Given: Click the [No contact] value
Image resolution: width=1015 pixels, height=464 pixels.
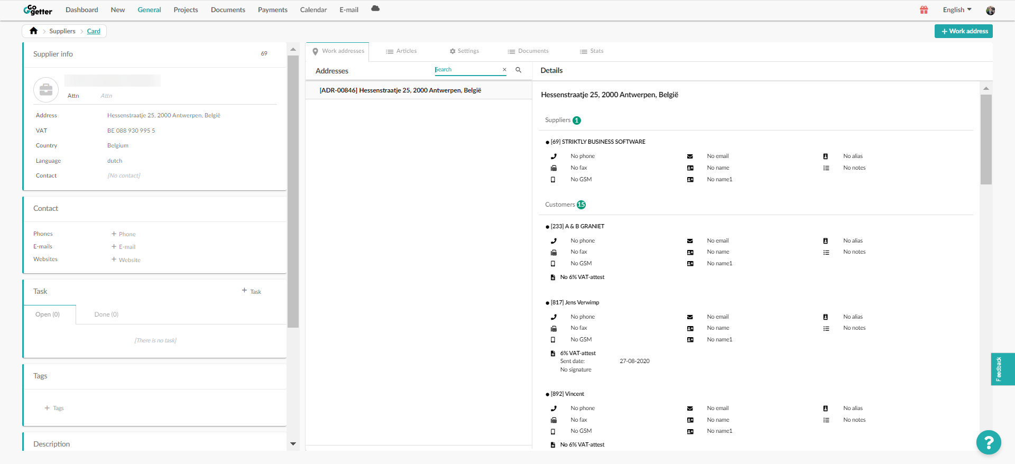Looking at the screenshot, I should pyautogui.click(x=124, y=175).
